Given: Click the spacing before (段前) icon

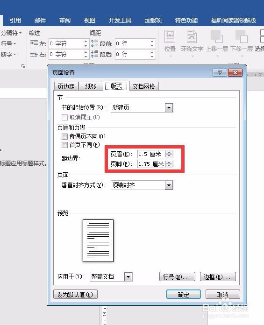Looking at the screenshot, I should point(94,43).
